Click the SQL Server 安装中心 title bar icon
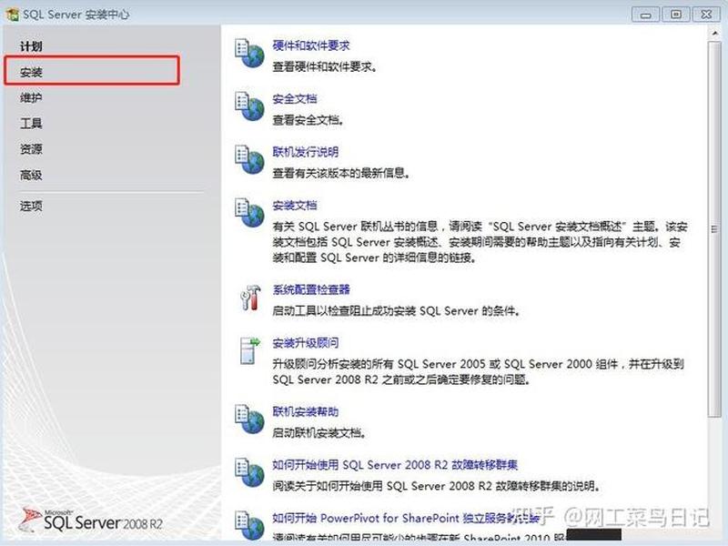This screenshot has width=728, height=546. (12, 14)
